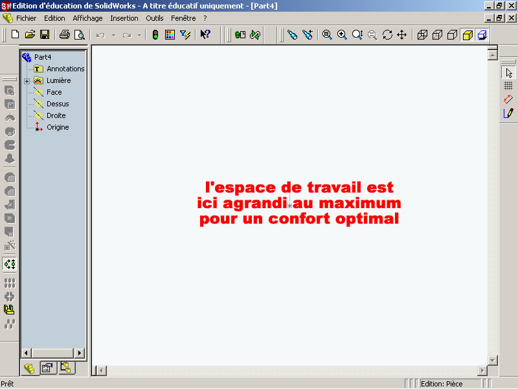Click the Revolved Boss feature icon
The height and width of the screenshot is (389, 518).
(10, 118)
